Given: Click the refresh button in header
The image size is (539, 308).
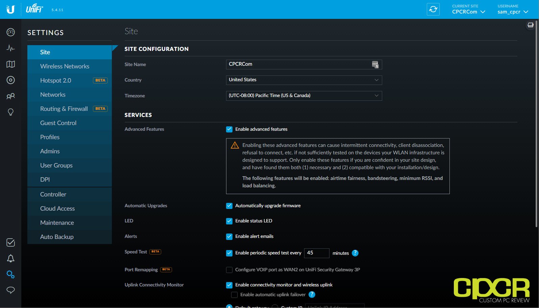Looking at the screenshot, I should coord(433,9).
